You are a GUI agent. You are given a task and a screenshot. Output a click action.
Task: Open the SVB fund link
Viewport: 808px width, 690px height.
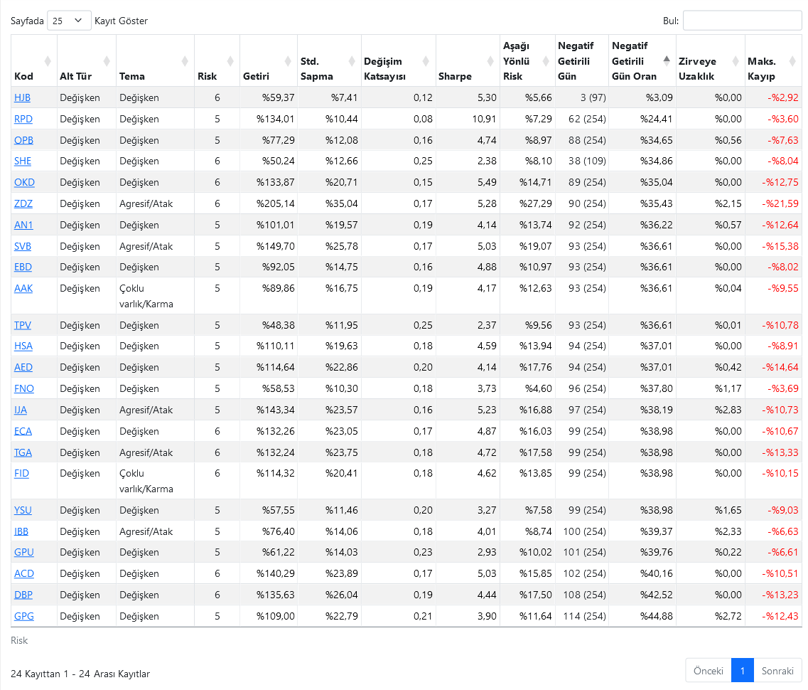point(23,246)
